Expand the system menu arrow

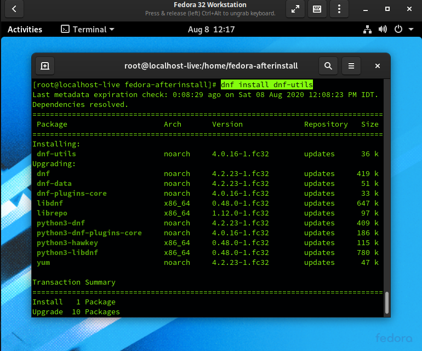tap(411, 29)
